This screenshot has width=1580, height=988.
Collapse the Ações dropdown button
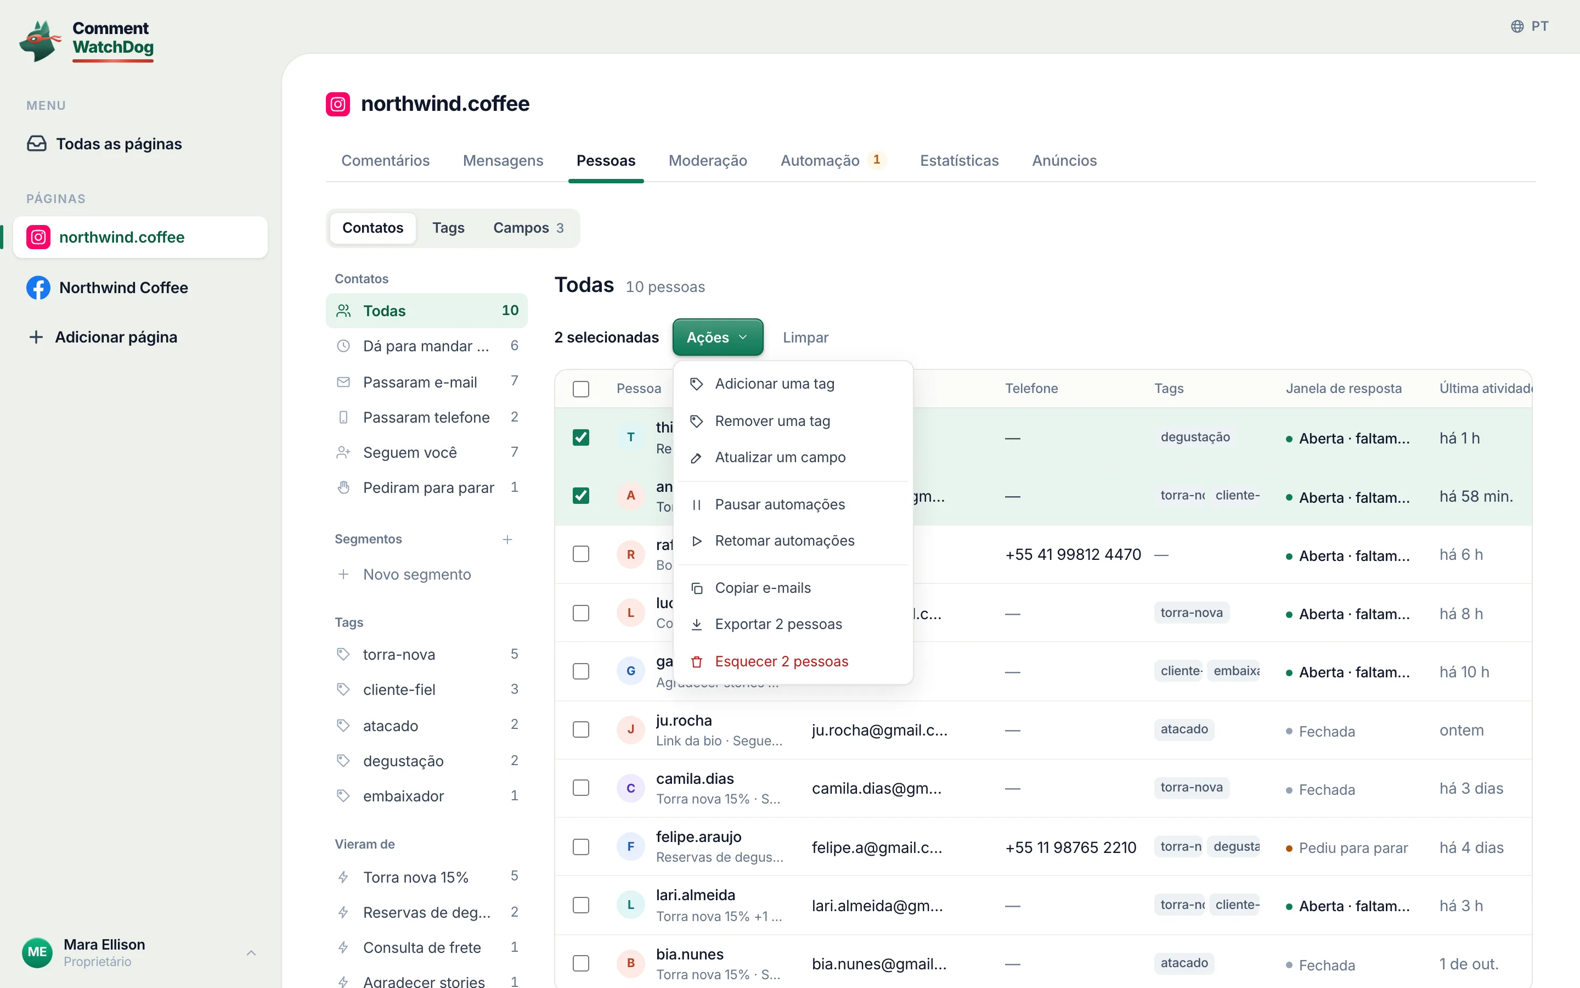tap(718, 337)
